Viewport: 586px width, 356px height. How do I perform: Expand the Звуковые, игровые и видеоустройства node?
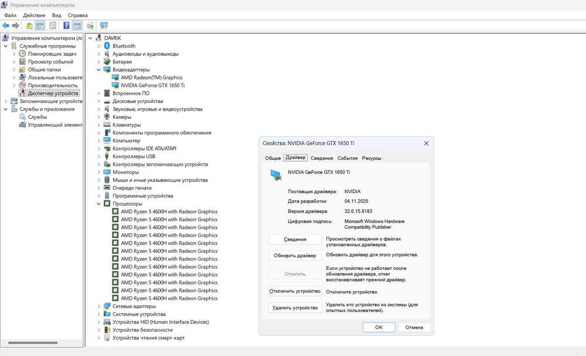tap(98, 109)
